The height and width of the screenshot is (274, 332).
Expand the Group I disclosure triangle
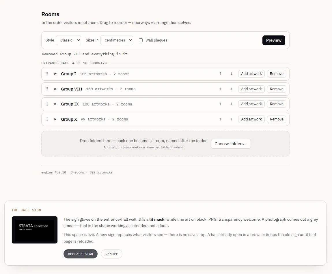point(55,74)
